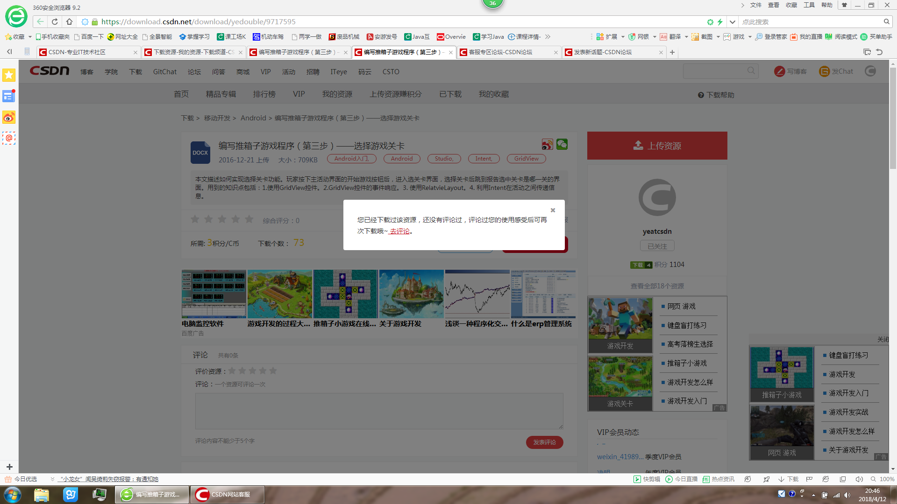The height and width of the screenshot is (504, 897).
Task: Open the 游戏 games dropdown
Action: point(750,37)
